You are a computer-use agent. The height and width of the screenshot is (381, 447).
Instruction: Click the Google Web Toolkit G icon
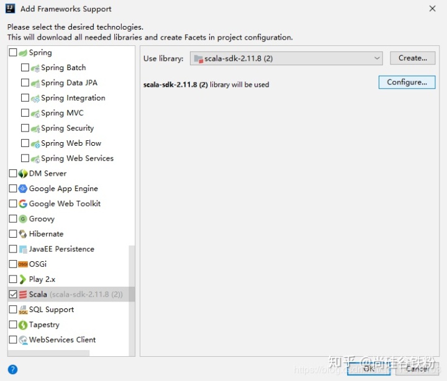click(x=23, y=204)
